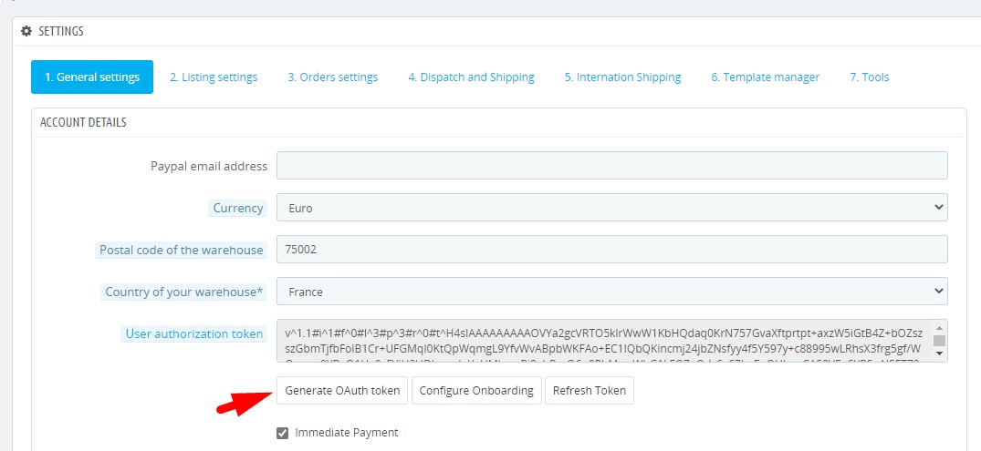Select the Internation Shipping tab

pyautogui.click(x=622, y=77)
